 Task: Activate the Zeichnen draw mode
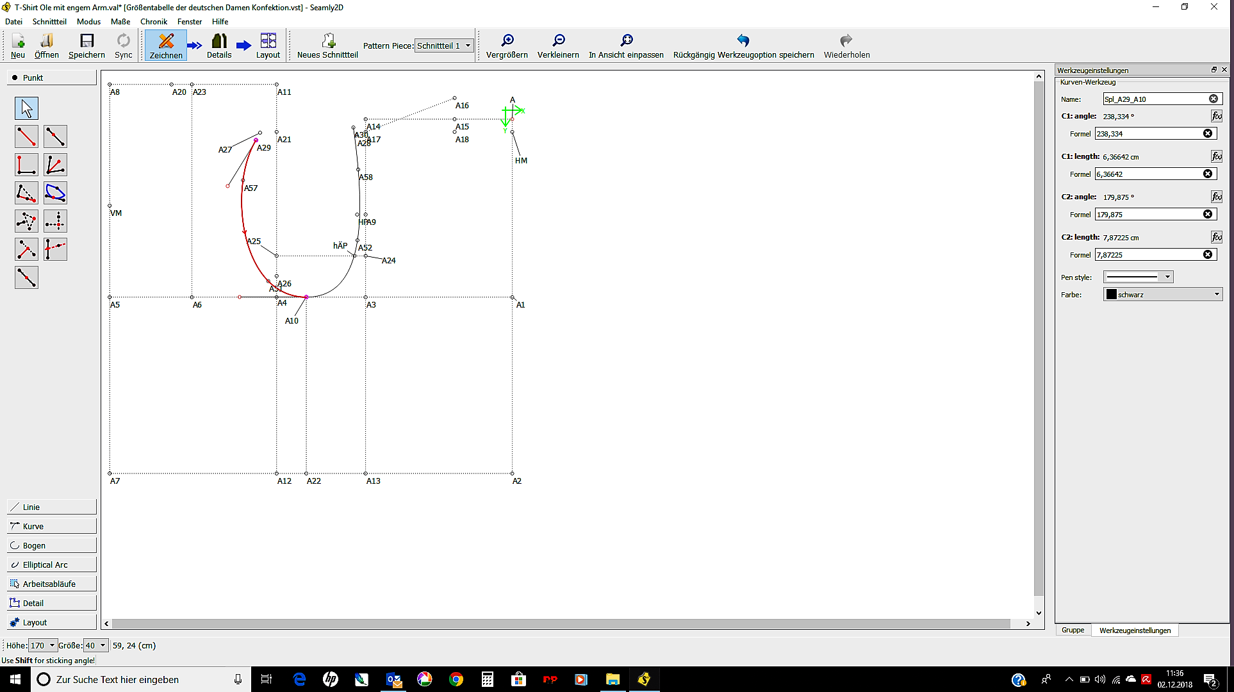166,46
